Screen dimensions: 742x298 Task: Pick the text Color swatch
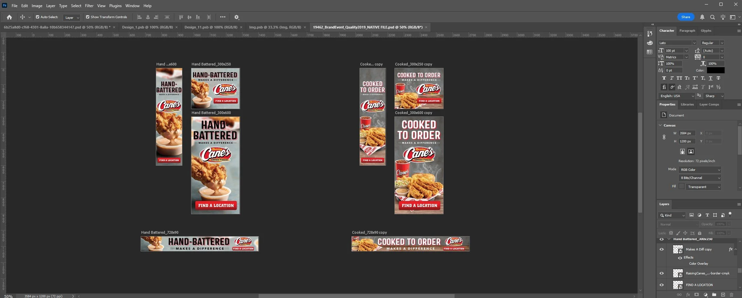click(715, 70)
